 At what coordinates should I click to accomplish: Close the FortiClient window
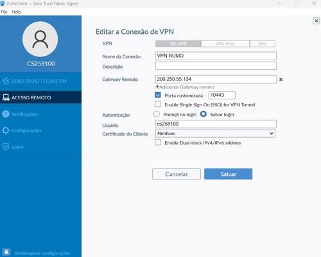314,3
